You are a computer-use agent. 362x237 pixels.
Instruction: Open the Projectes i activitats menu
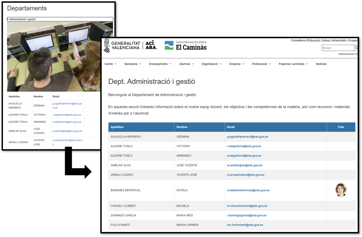[x=293, y=64]
